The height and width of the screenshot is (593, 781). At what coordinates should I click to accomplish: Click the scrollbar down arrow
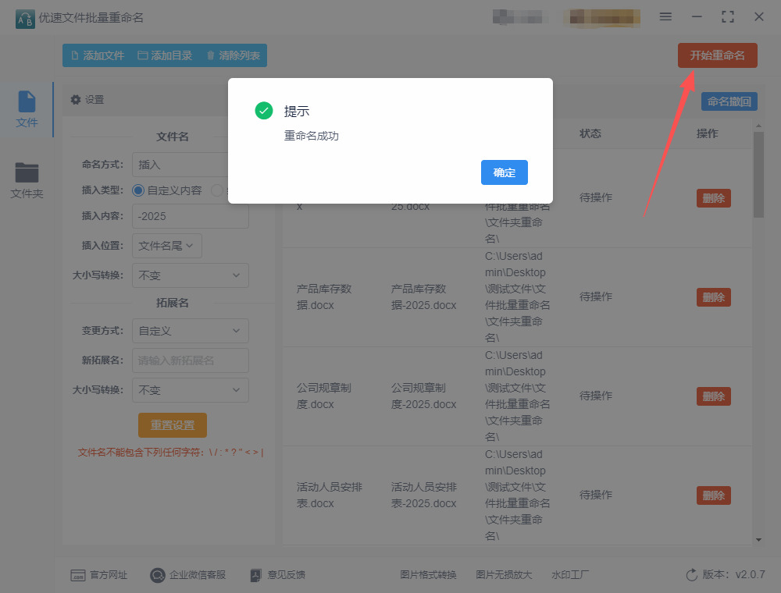(x=758, y=540)
